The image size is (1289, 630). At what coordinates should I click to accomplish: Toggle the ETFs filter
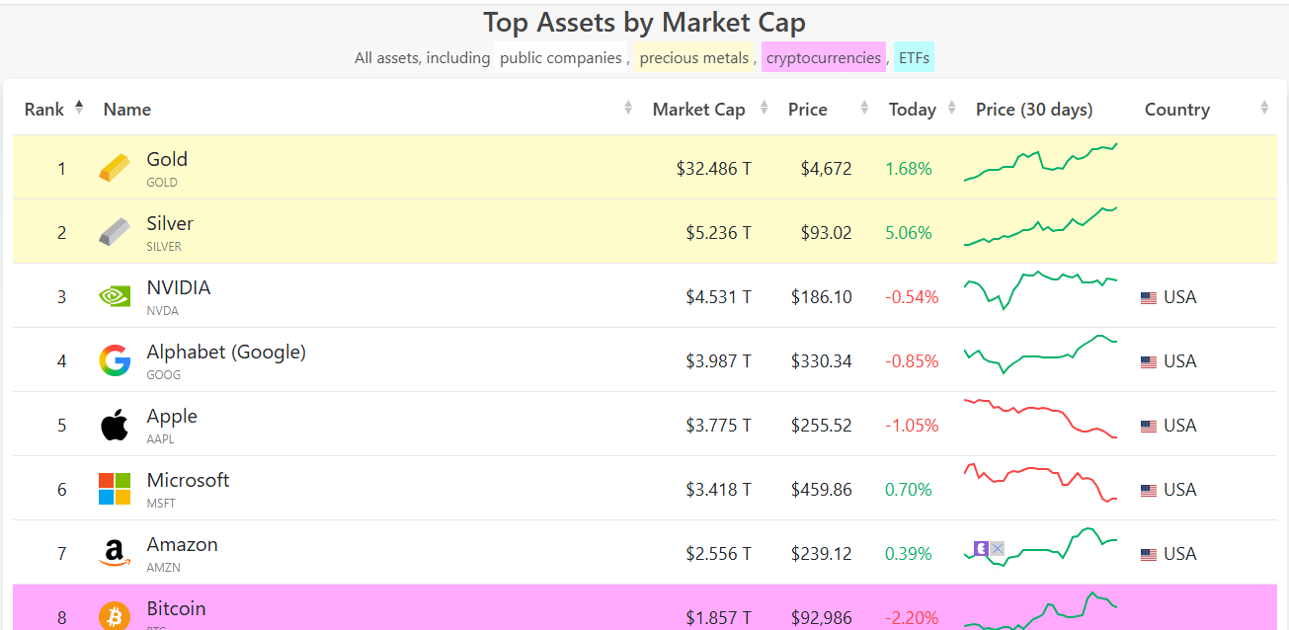point(914,56)
